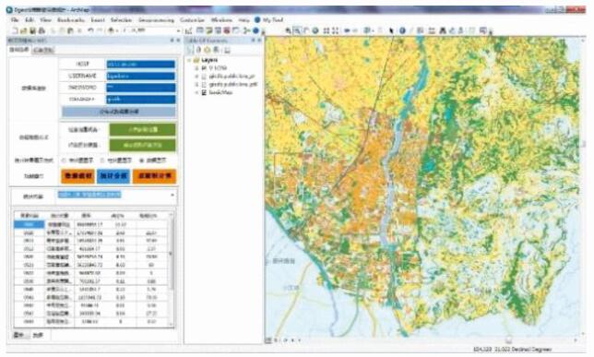Open the map scale dropdown arrow

[x=178, y=30]
